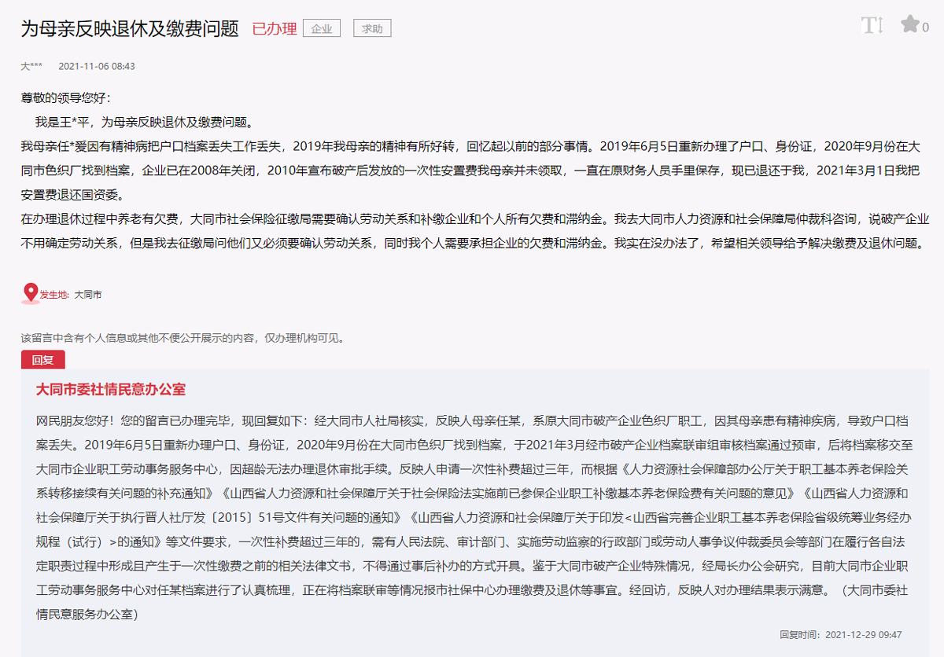This screenshot has height=657, width=944.
Task: Click the poster username 大***
Action: 31,67
